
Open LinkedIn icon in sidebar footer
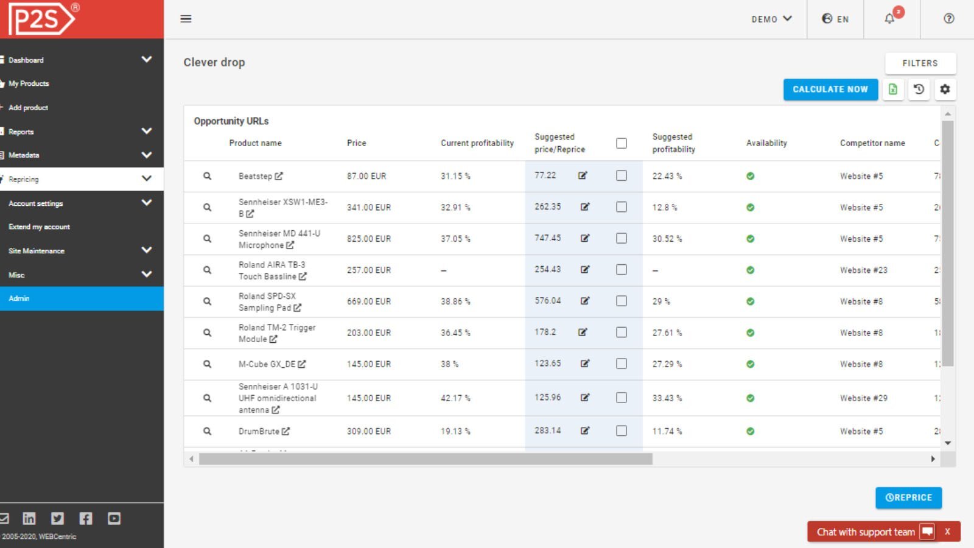[29, 518]
